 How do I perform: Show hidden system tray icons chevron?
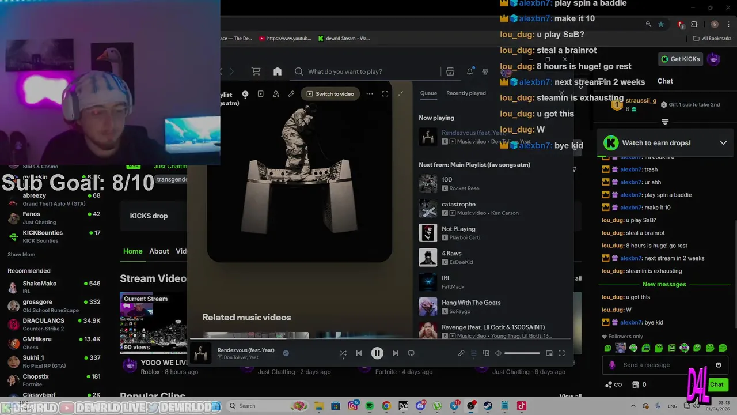(x=633, y=406)
